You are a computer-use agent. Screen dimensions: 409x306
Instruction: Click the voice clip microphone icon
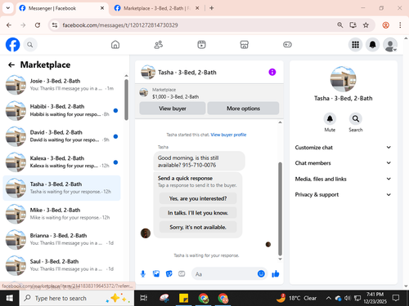143,274
